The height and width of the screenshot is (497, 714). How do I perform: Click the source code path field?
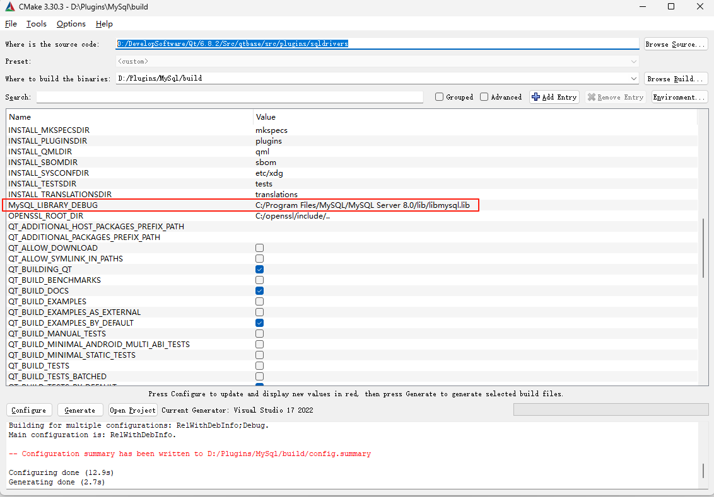(377, 43)
